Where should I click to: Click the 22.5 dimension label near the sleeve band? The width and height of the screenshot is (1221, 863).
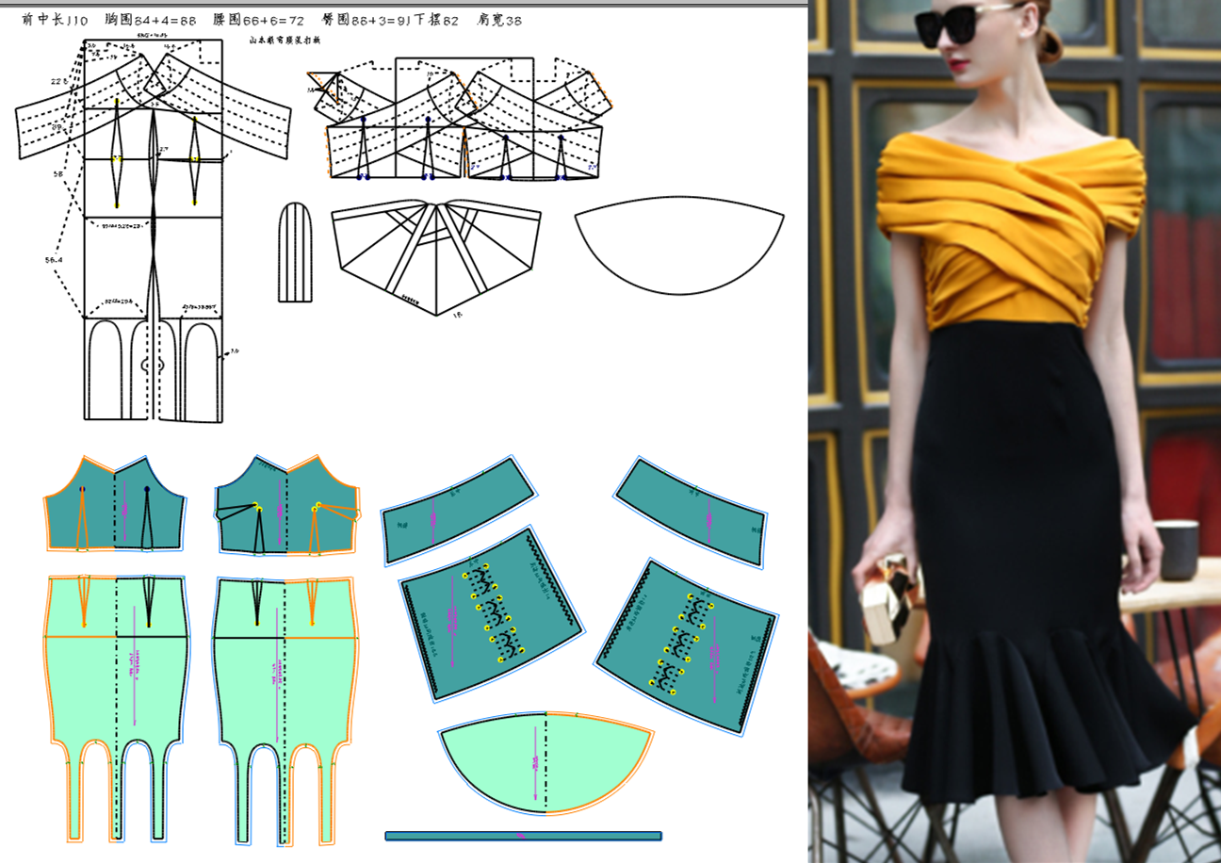click(59, 81)
